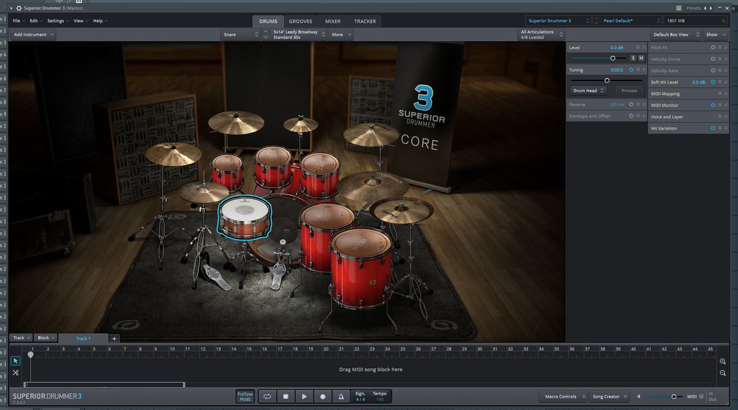Click the plugin grid icon beside Presets
The height and width of the screenshot is (410, 738).
tap(678, 8)
